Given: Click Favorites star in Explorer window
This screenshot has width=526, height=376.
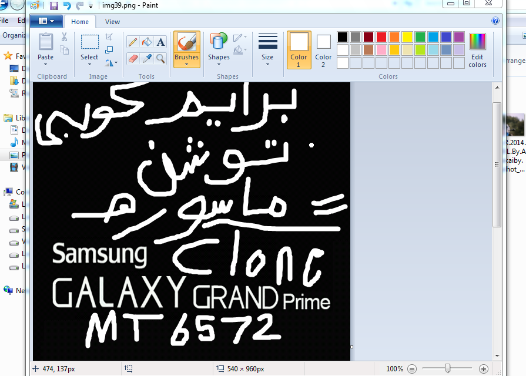Looking at the screenshot, I should [x=8, y=56].
